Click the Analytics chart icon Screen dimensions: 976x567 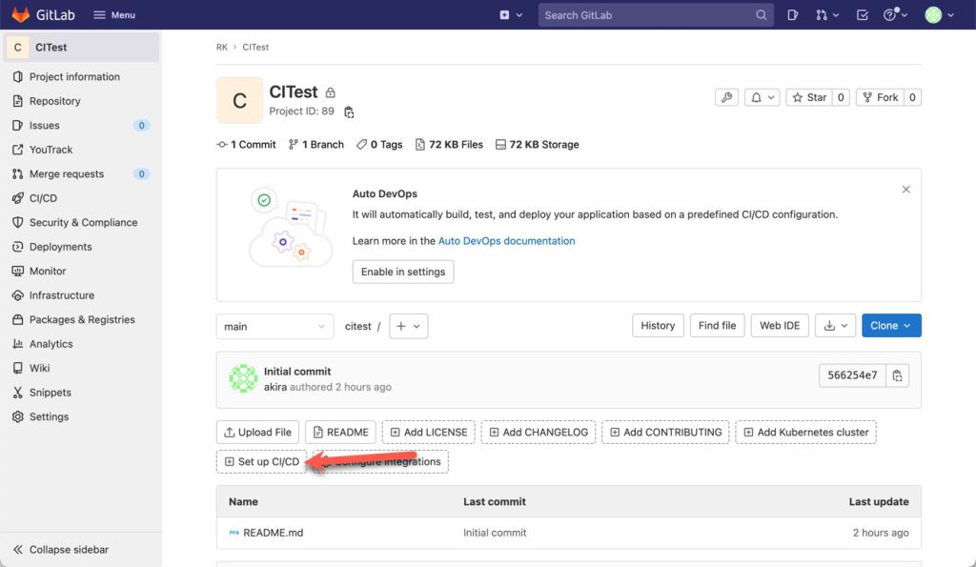click(x=17, y=344)
